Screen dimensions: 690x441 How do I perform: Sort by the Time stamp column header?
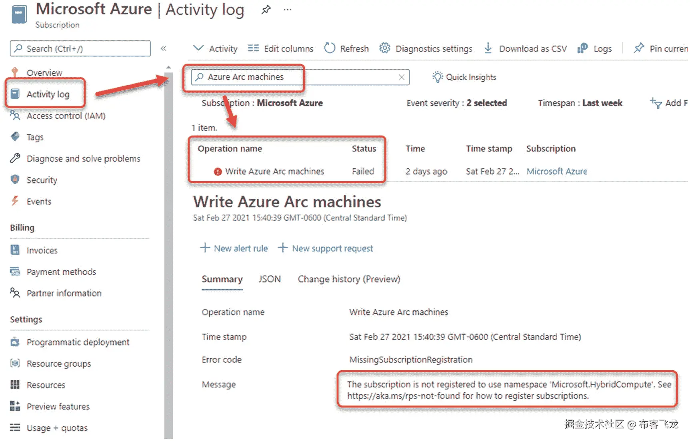489,148
